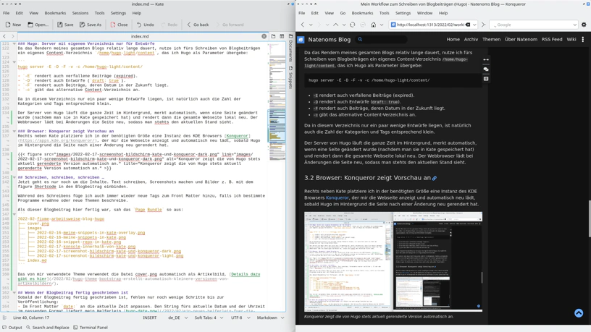Open the Konqueror link in blog paragraph
Screen dimensions: 591x332
337,197
